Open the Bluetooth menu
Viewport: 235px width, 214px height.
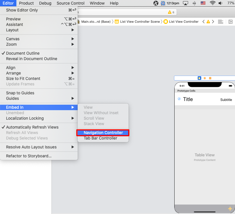[x=194, y=3]
